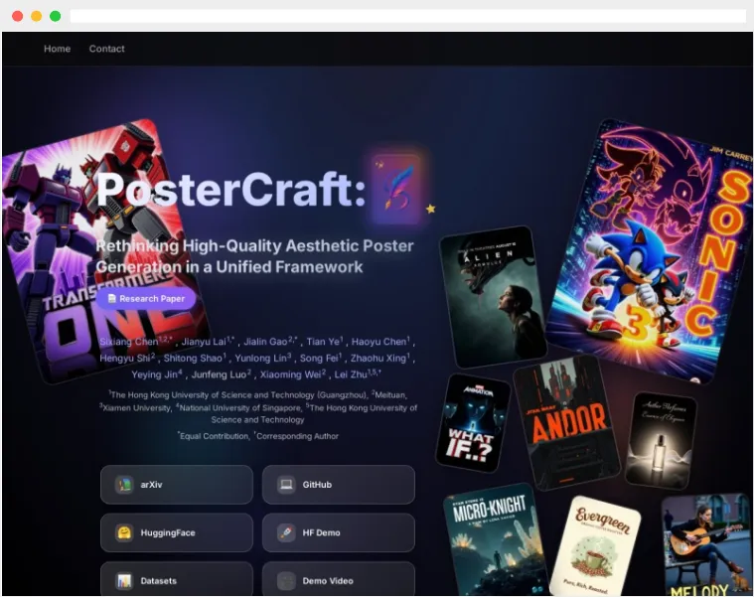This screenshot has height=597, width=754.
Task: Open the Contact navigation link
Action: click(x=106, y=49)
